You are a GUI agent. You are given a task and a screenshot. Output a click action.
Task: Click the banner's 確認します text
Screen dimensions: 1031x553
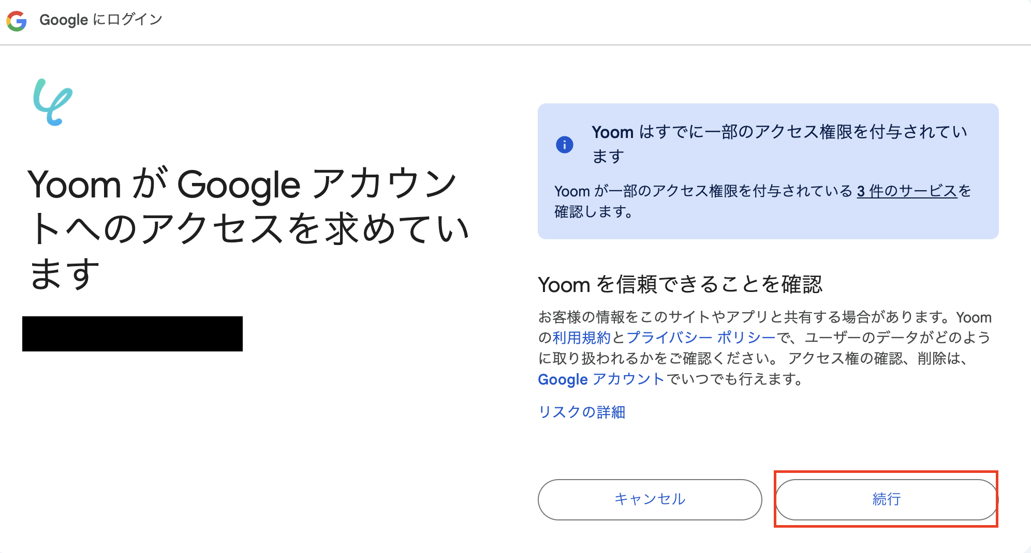[x=593, y=212]
